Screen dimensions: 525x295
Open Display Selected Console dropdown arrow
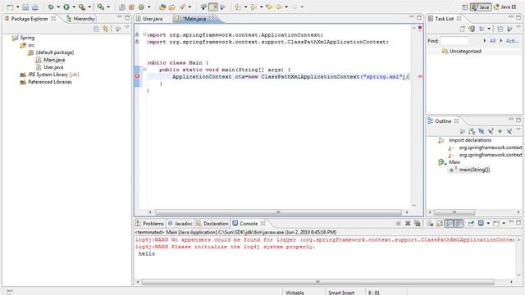pyautogui.click(x=488, y=224)
